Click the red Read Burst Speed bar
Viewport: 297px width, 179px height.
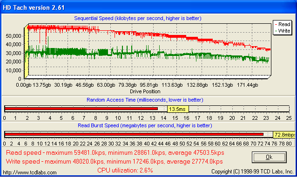coord(134,134)
